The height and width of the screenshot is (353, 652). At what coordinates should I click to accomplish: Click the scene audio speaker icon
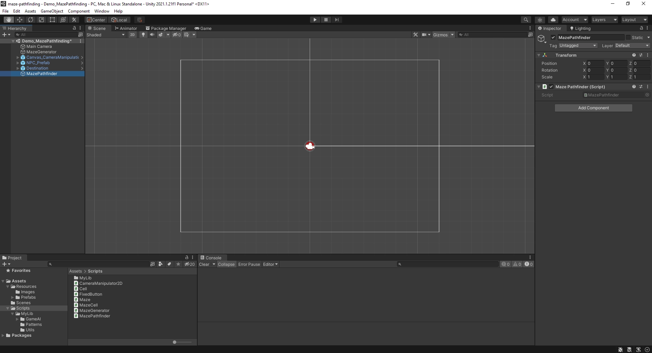(152, 35)
